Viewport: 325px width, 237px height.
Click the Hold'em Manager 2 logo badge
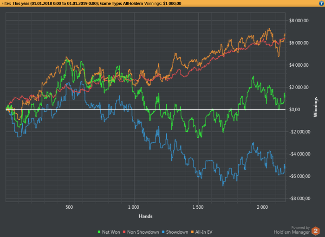[x=315, y=231]
